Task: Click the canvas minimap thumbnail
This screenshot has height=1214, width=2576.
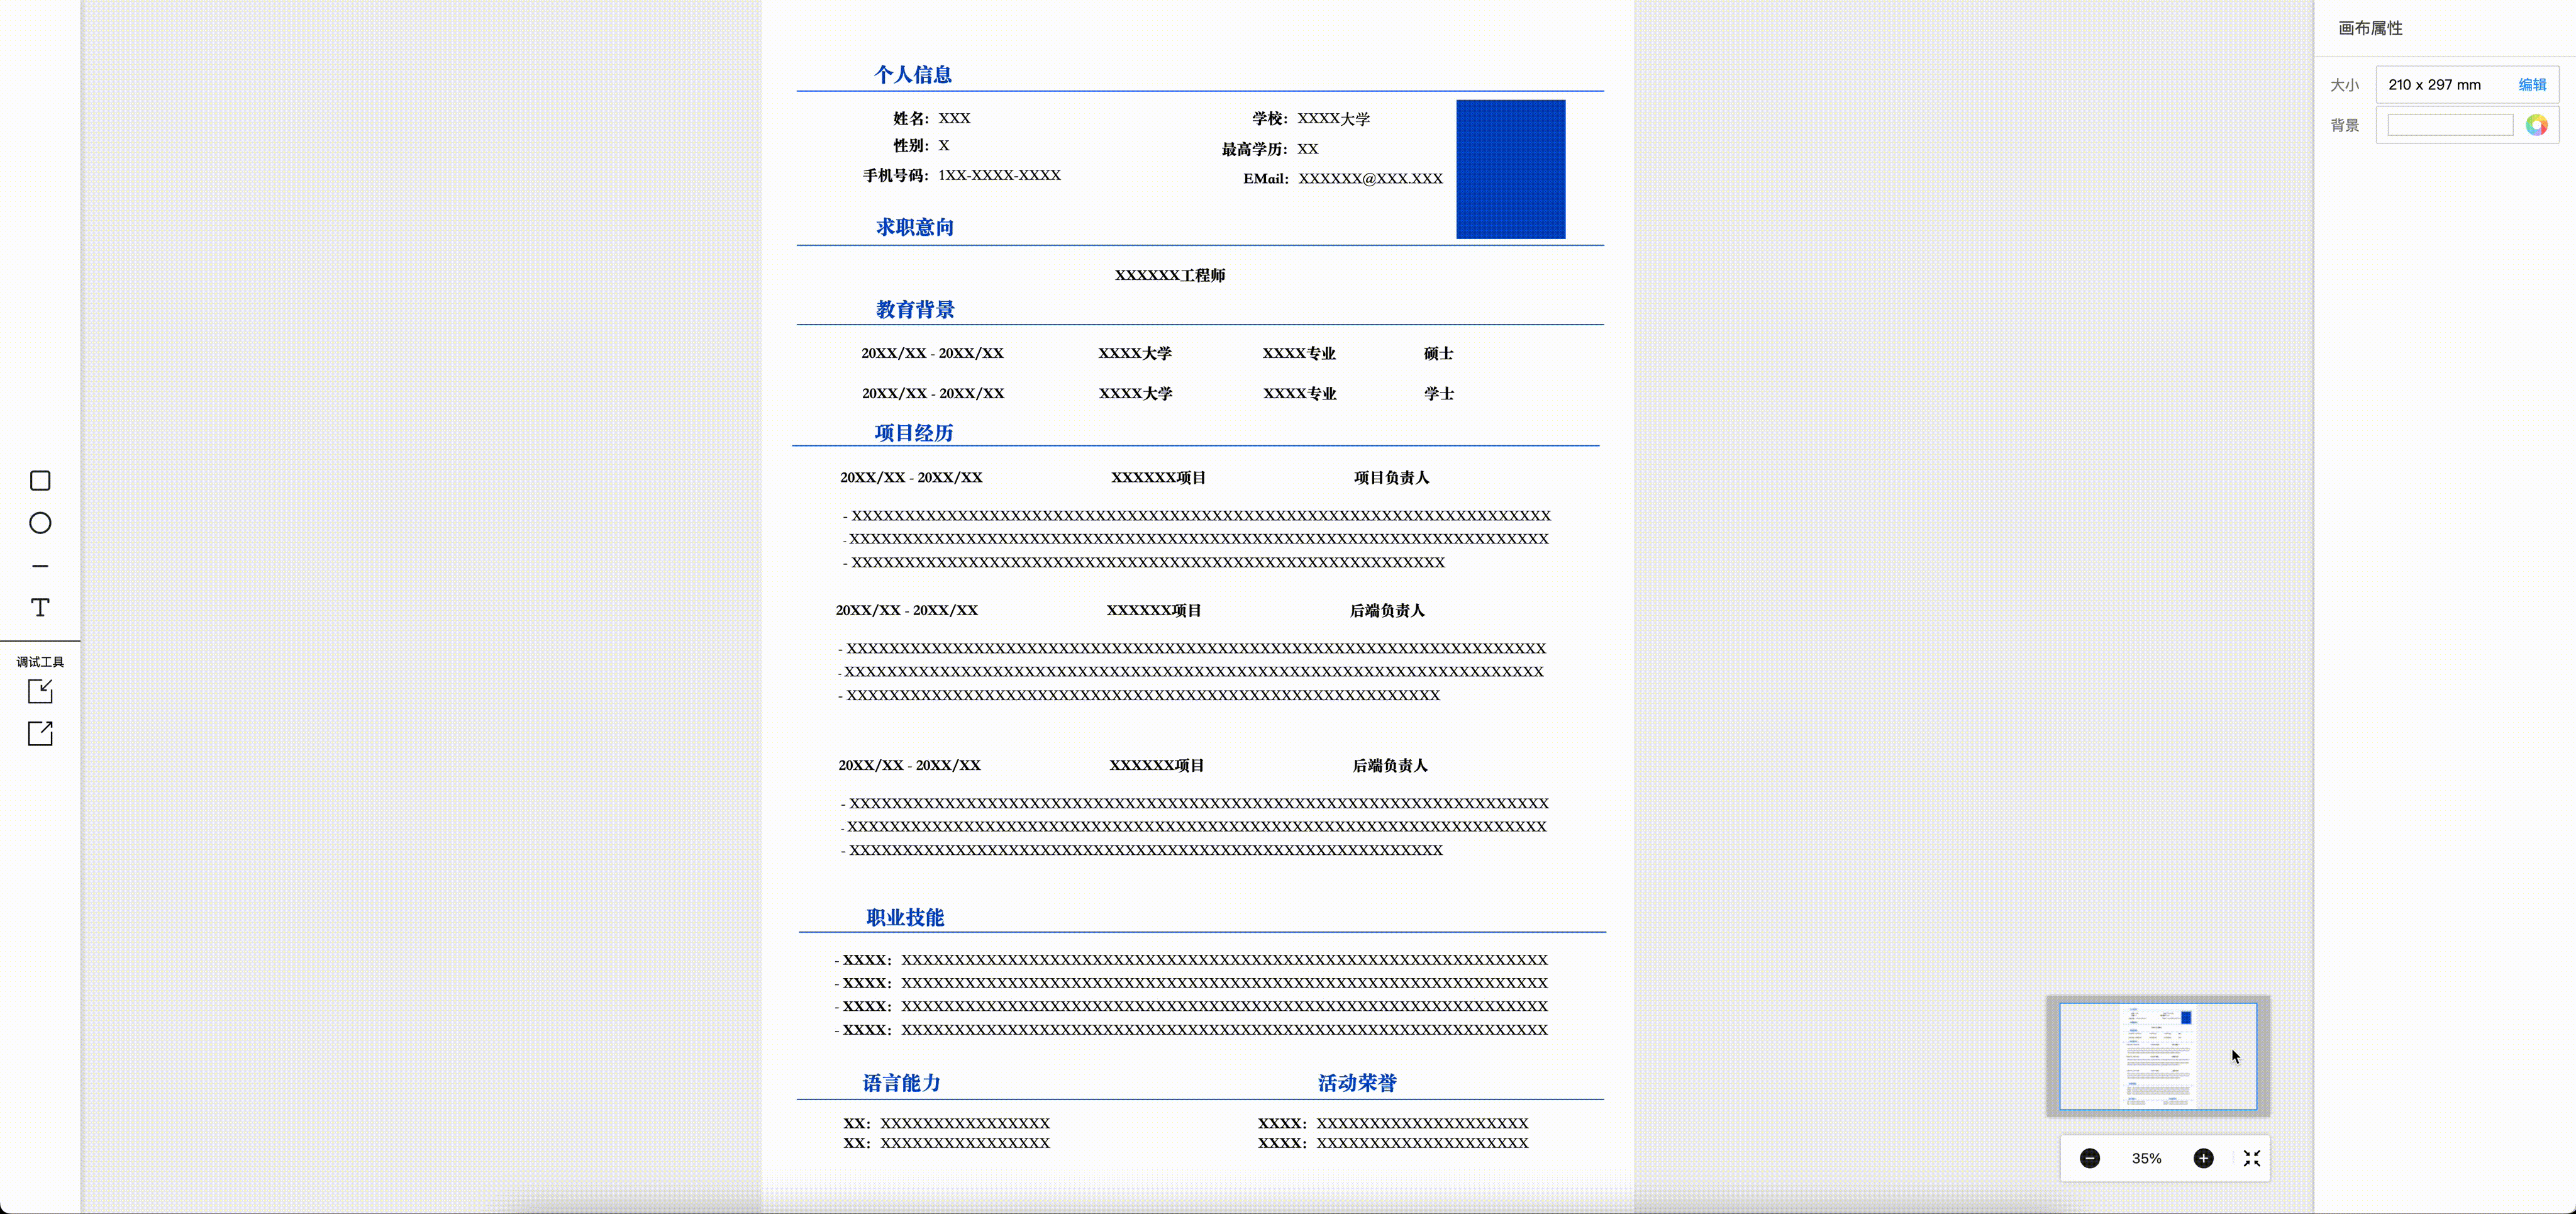Action: click(2157, 1056)
